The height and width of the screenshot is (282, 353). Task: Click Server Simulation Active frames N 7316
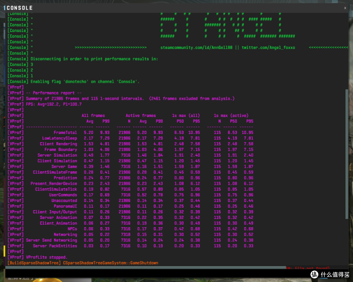click(126, 155)
